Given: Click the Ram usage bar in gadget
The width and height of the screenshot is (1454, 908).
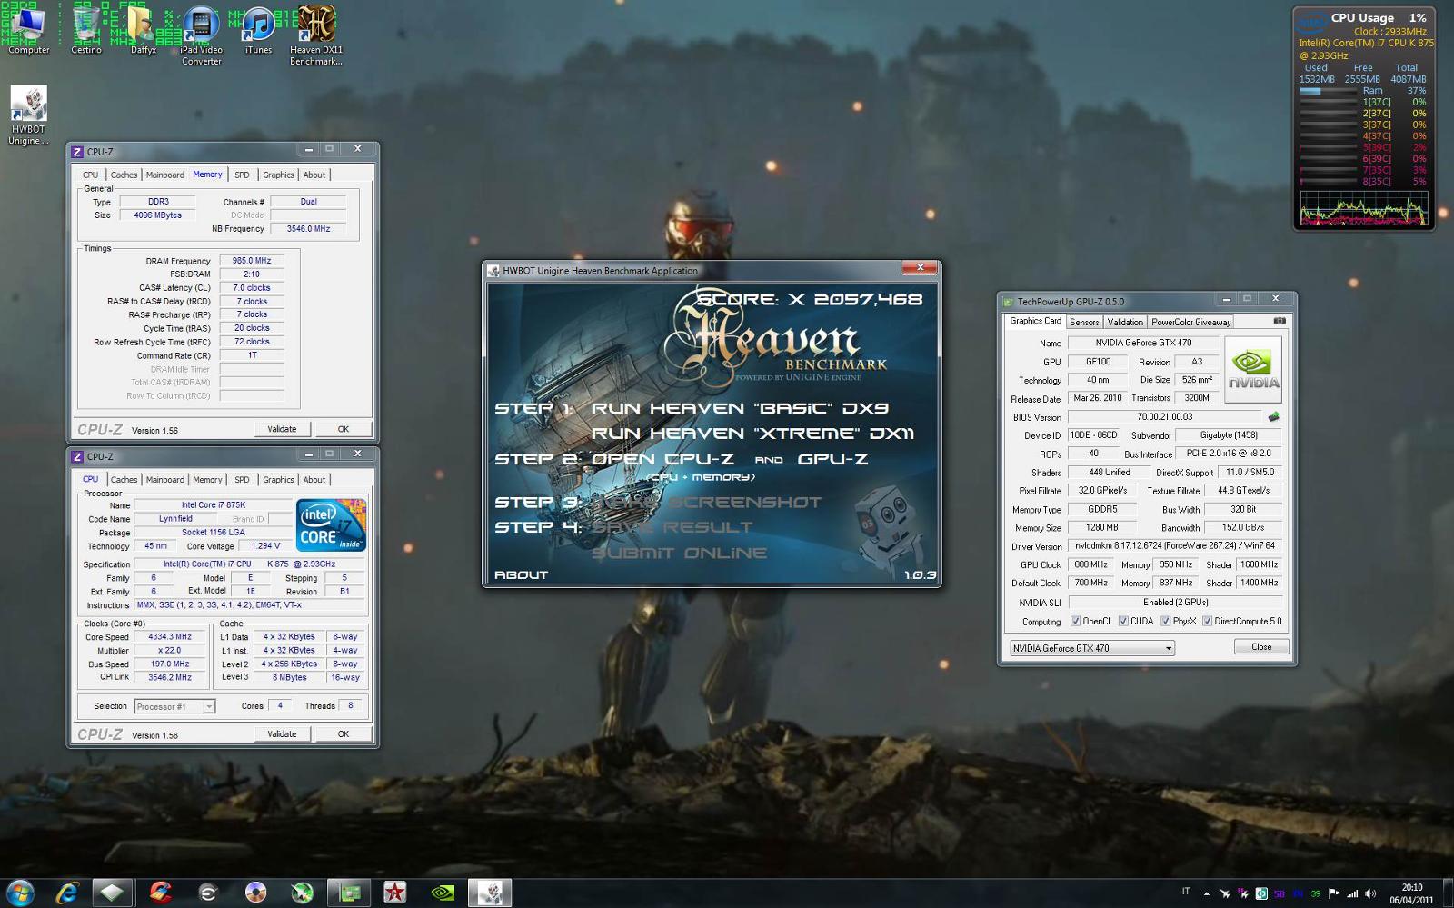Looking at the screenshot, I should click(x=1328, y=91).
